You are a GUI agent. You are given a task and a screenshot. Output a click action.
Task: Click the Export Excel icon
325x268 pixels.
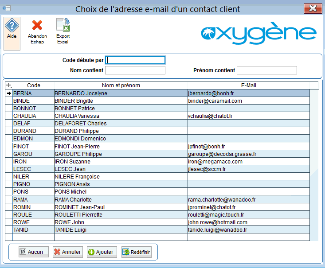(x=63, y=26)
